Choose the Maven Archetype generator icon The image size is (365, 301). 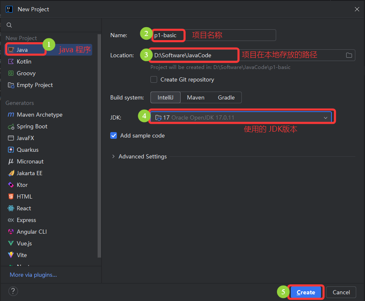[11, 115]
